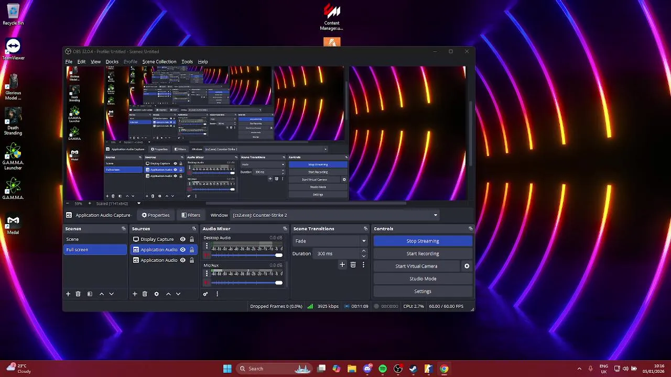Open the File menu

pyautogui.click(x=69, y=62)
